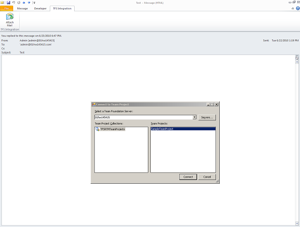
Task: Minimize the ribbon with the caret icon
Action: pyautogui.click(x=292, y=8)
